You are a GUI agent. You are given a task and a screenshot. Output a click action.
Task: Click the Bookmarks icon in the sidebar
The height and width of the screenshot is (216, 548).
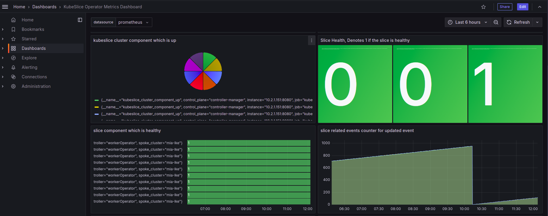click(13, 29)
